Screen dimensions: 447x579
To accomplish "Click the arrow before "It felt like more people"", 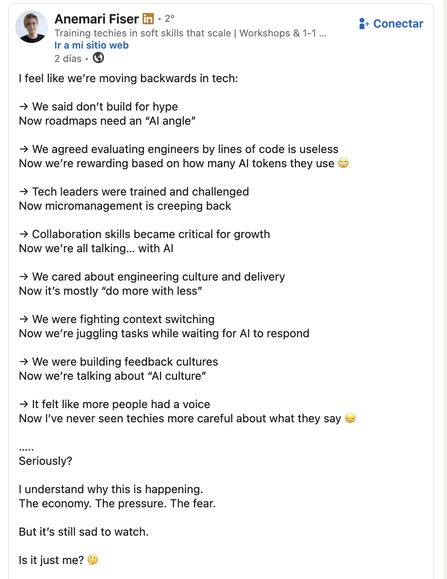I will coord(24,404).
